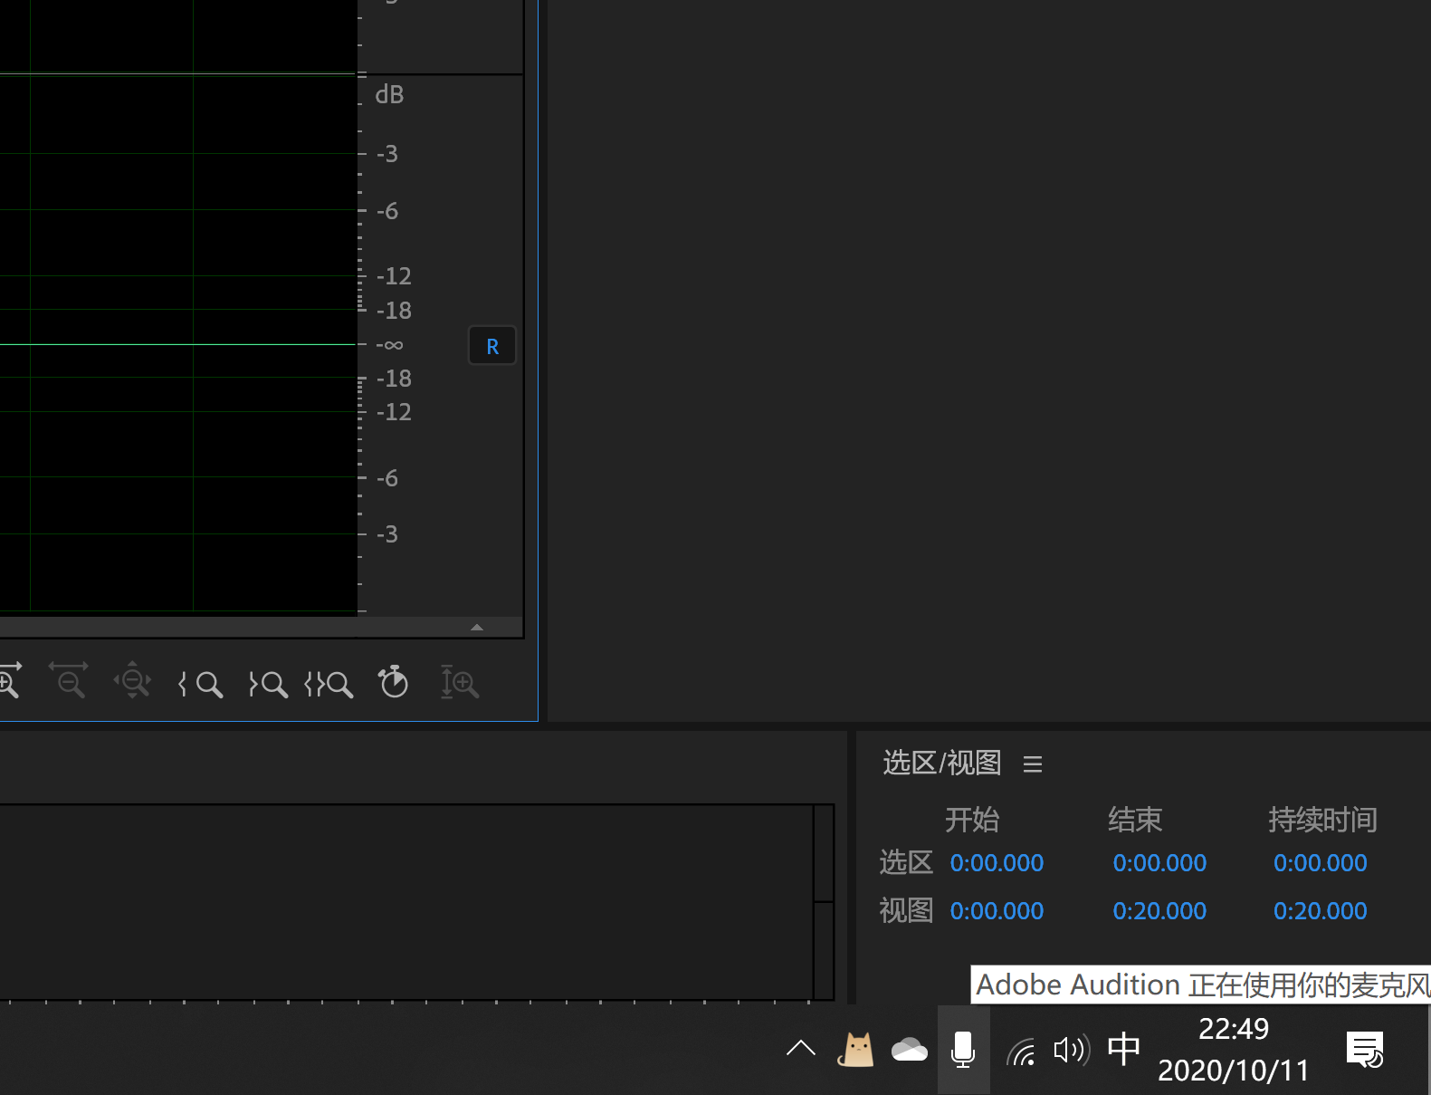This screenshot has width=1431, height=1095.
Task: Open the volume speaker tray icon
Action: [x=1072, y=1050]
